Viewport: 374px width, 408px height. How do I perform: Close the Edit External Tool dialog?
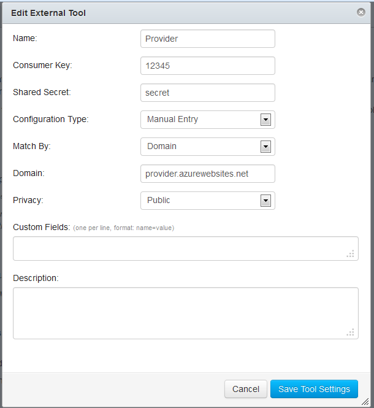click(362, 12)
